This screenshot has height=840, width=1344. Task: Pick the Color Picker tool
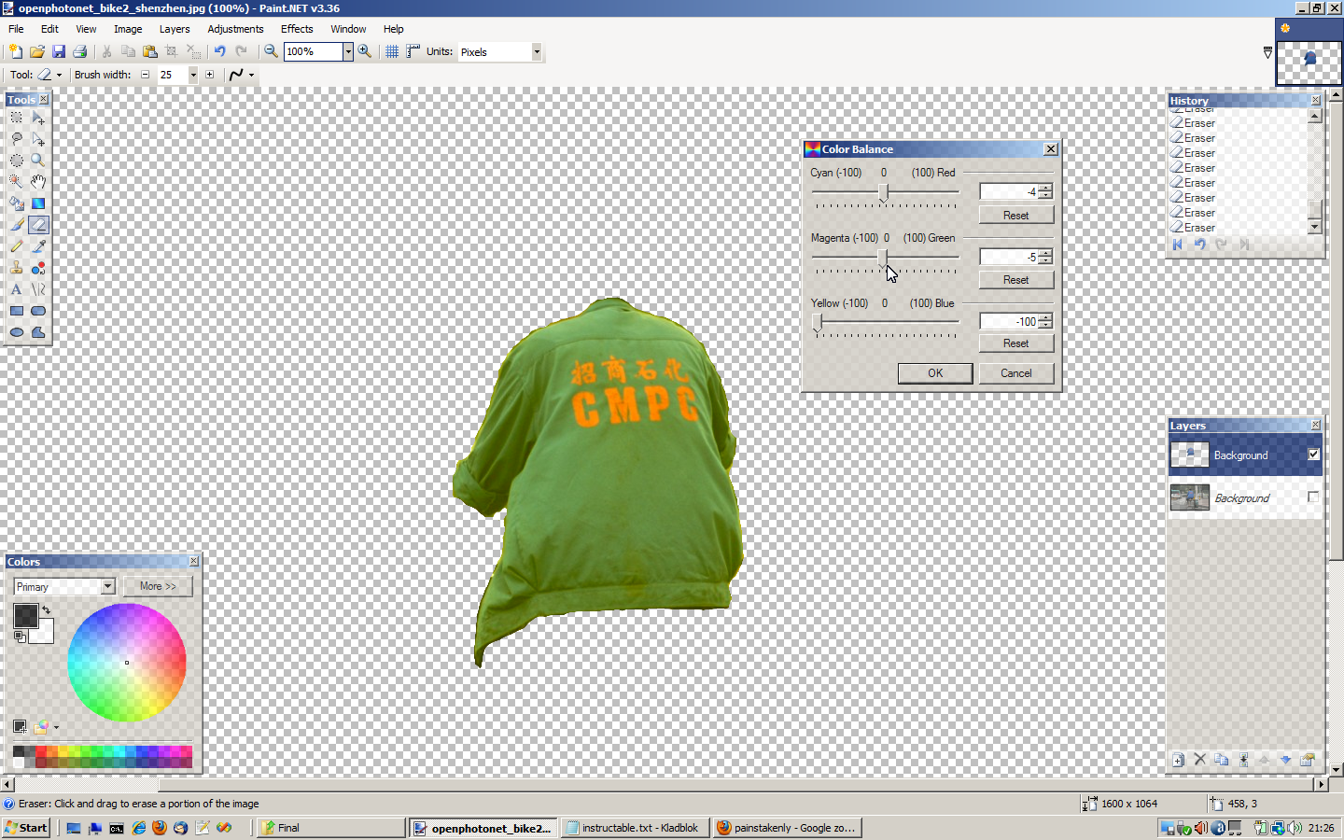tap(38, 246)
